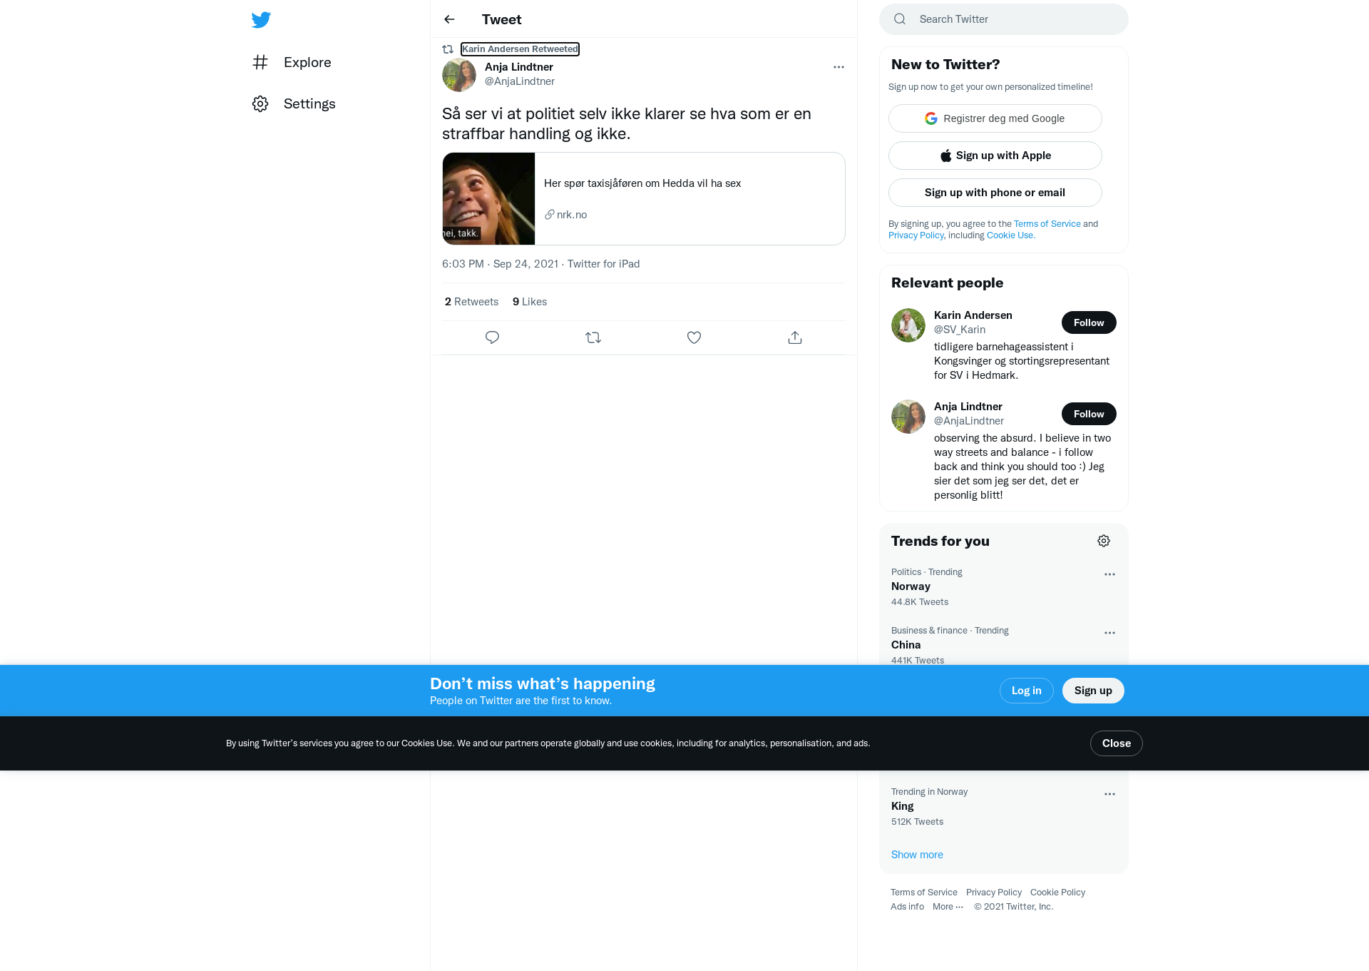Open Settings in the left sidebar
The height and width of the screenshot is (971, 1369).
(294, 103)
